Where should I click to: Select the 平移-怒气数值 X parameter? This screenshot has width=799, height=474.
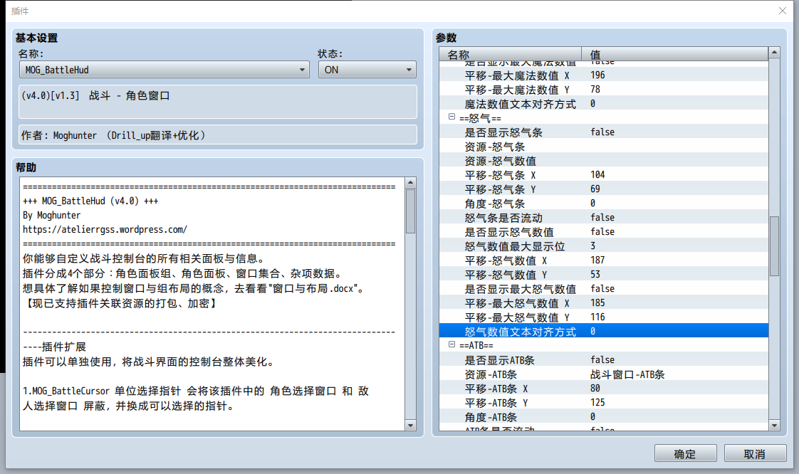tap(604, 260)
